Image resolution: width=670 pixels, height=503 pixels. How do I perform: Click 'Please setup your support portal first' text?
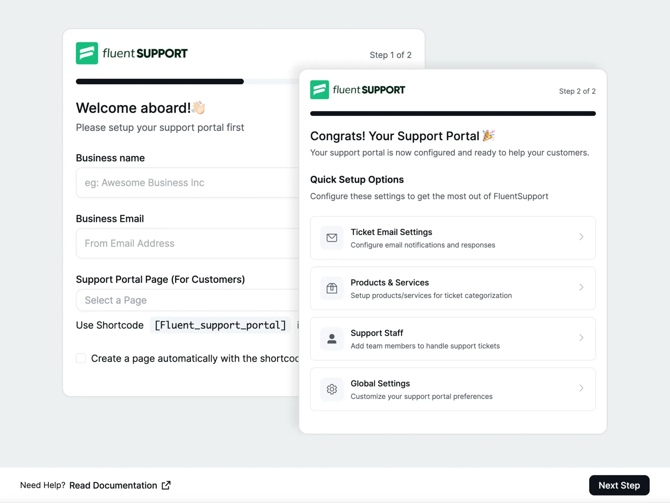tap(160, 128)
